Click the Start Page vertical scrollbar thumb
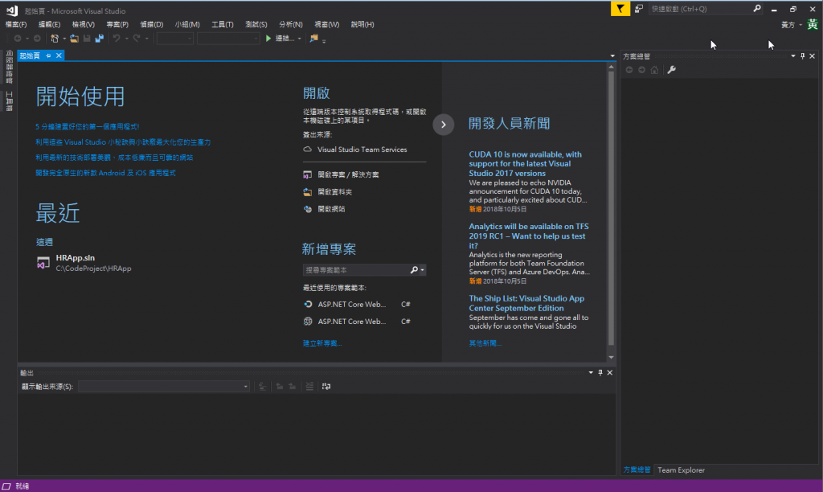Viewport: 823px width, 492px height. pyautogui.click(x=611, y=208)
